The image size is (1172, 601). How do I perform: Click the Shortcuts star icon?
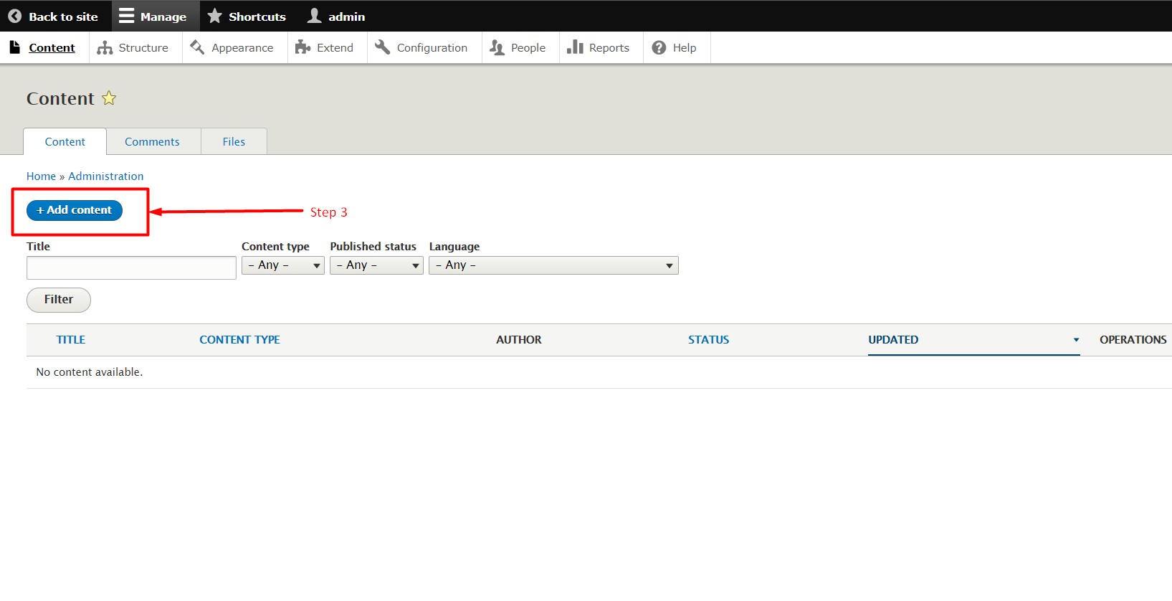(x=214, y=16)
